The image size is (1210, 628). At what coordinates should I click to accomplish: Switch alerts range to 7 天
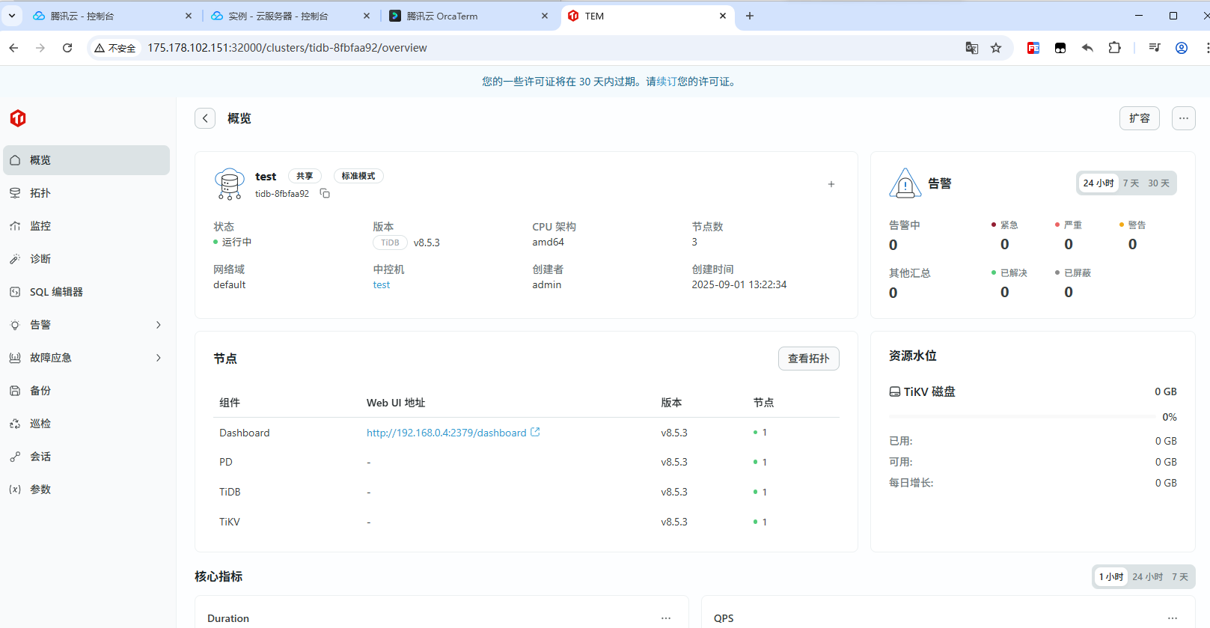pyautogui.click(x=1130, y=183)
